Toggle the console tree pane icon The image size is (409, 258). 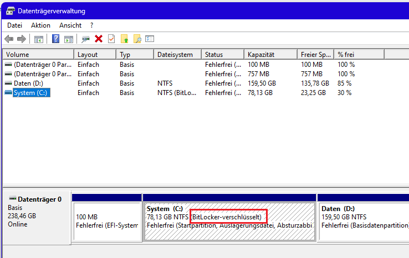[39, 39]
